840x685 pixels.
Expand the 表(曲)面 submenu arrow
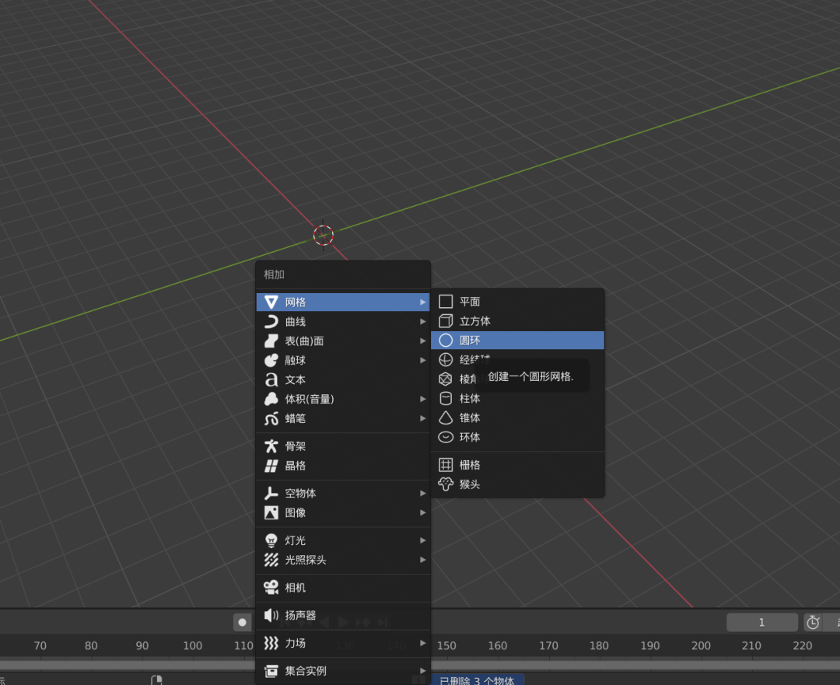422,341
